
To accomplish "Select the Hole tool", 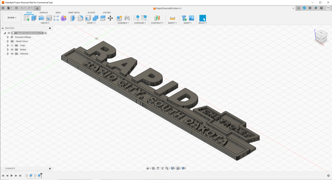I will pyautogui.click(x=49, y=18).
